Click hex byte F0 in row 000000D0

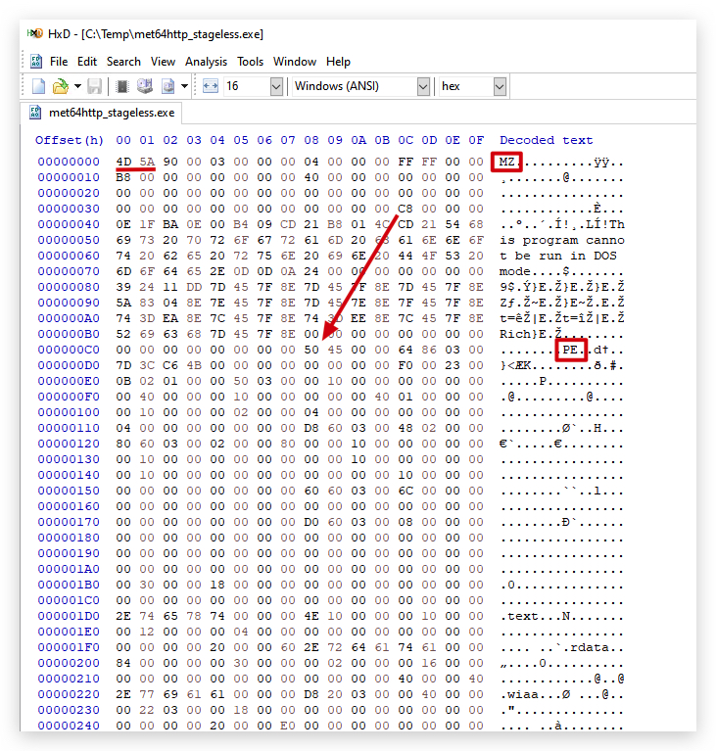[x=406, y=365]
